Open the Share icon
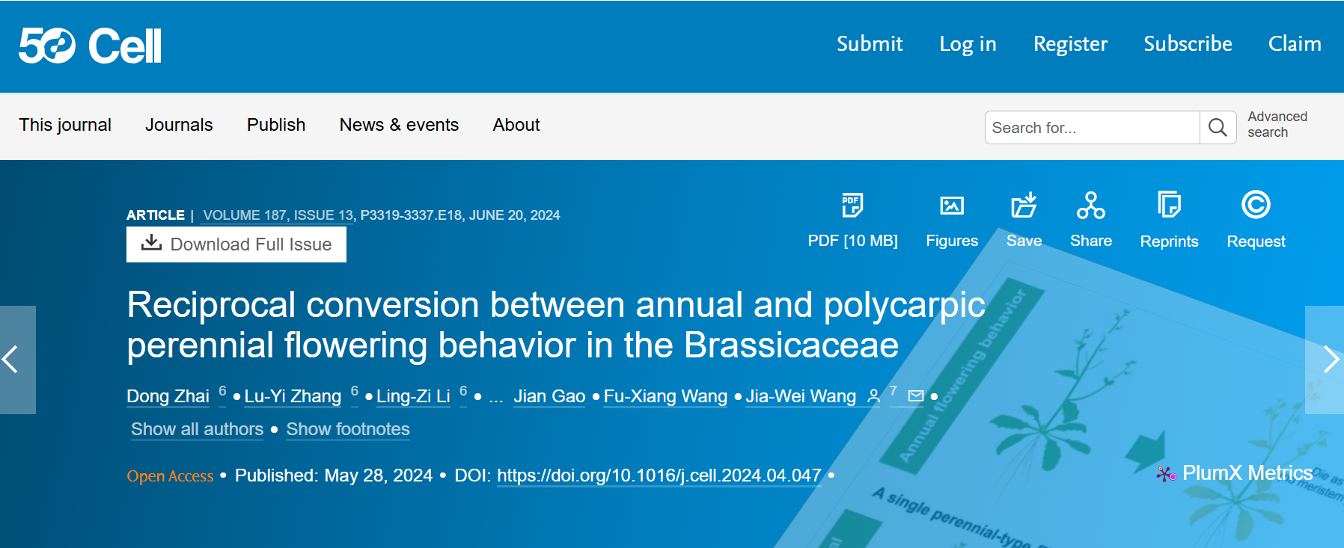Screen dimensions: 1344x548 (1090, 205)
